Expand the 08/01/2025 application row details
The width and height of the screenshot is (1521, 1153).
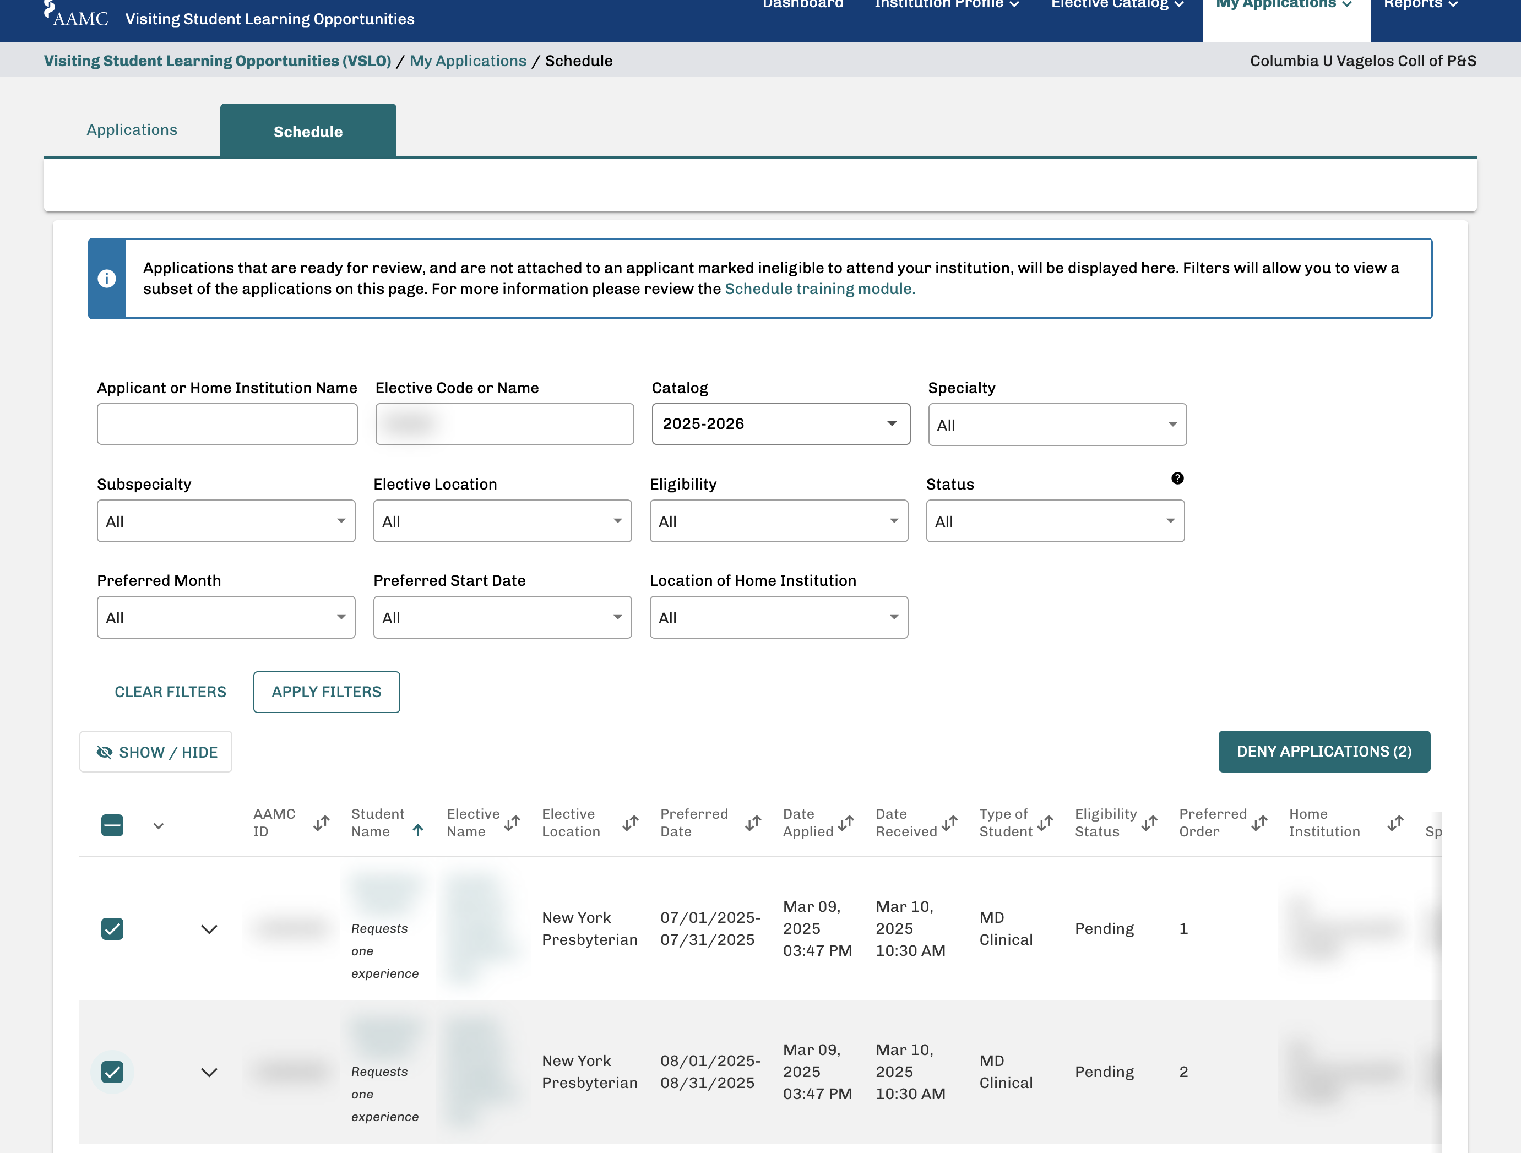[209, 1072]
